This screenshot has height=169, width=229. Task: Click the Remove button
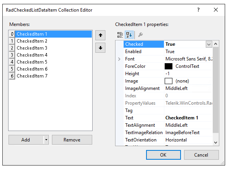point(72,140)
